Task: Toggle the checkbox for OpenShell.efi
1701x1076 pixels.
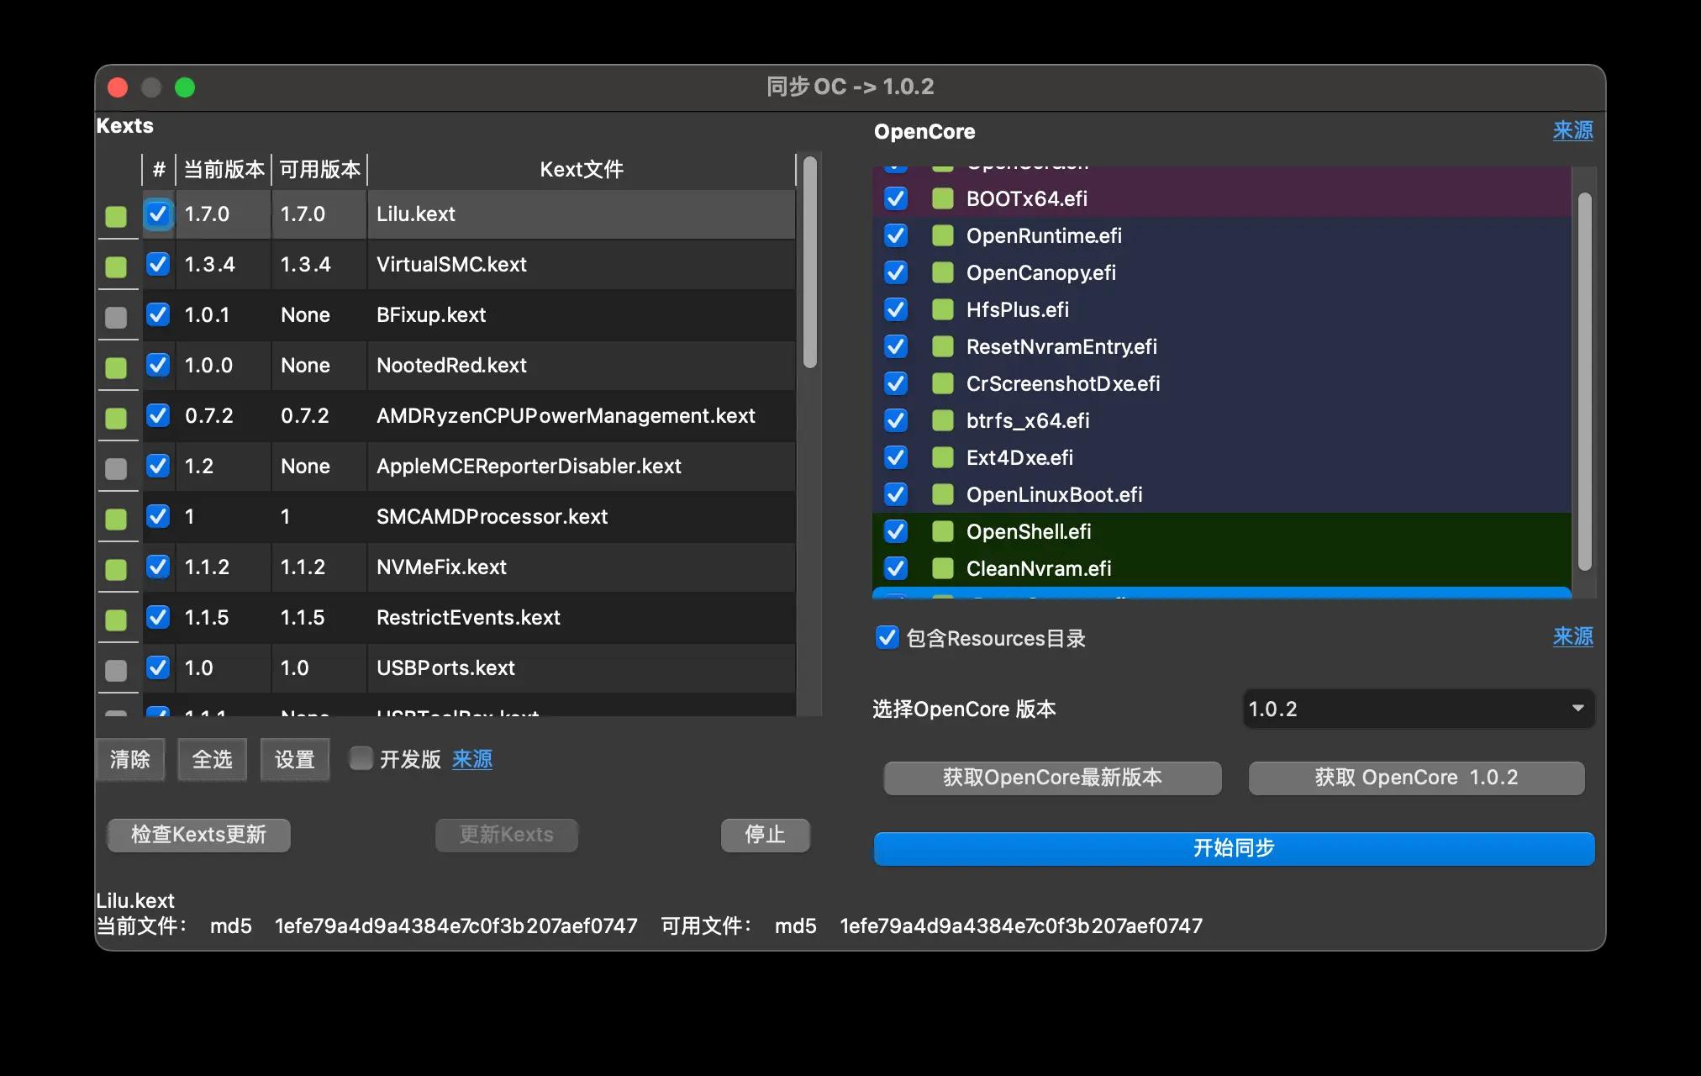Action: (896, 531)
